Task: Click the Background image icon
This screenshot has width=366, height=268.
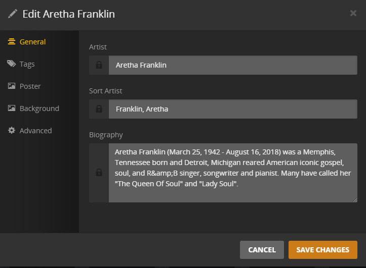Action: pyautogui.click(x=12, y=109)
